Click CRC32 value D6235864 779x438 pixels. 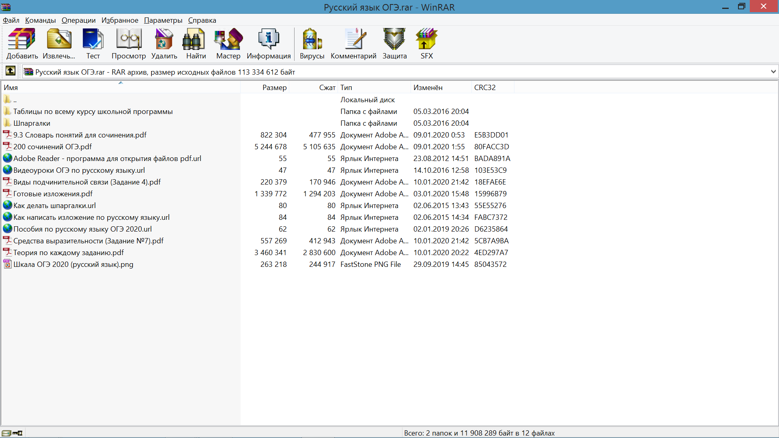491,229
